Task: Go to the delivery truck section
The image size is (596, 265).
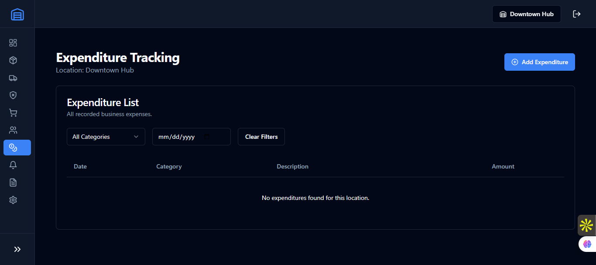Action: click(x=13, y=78)
